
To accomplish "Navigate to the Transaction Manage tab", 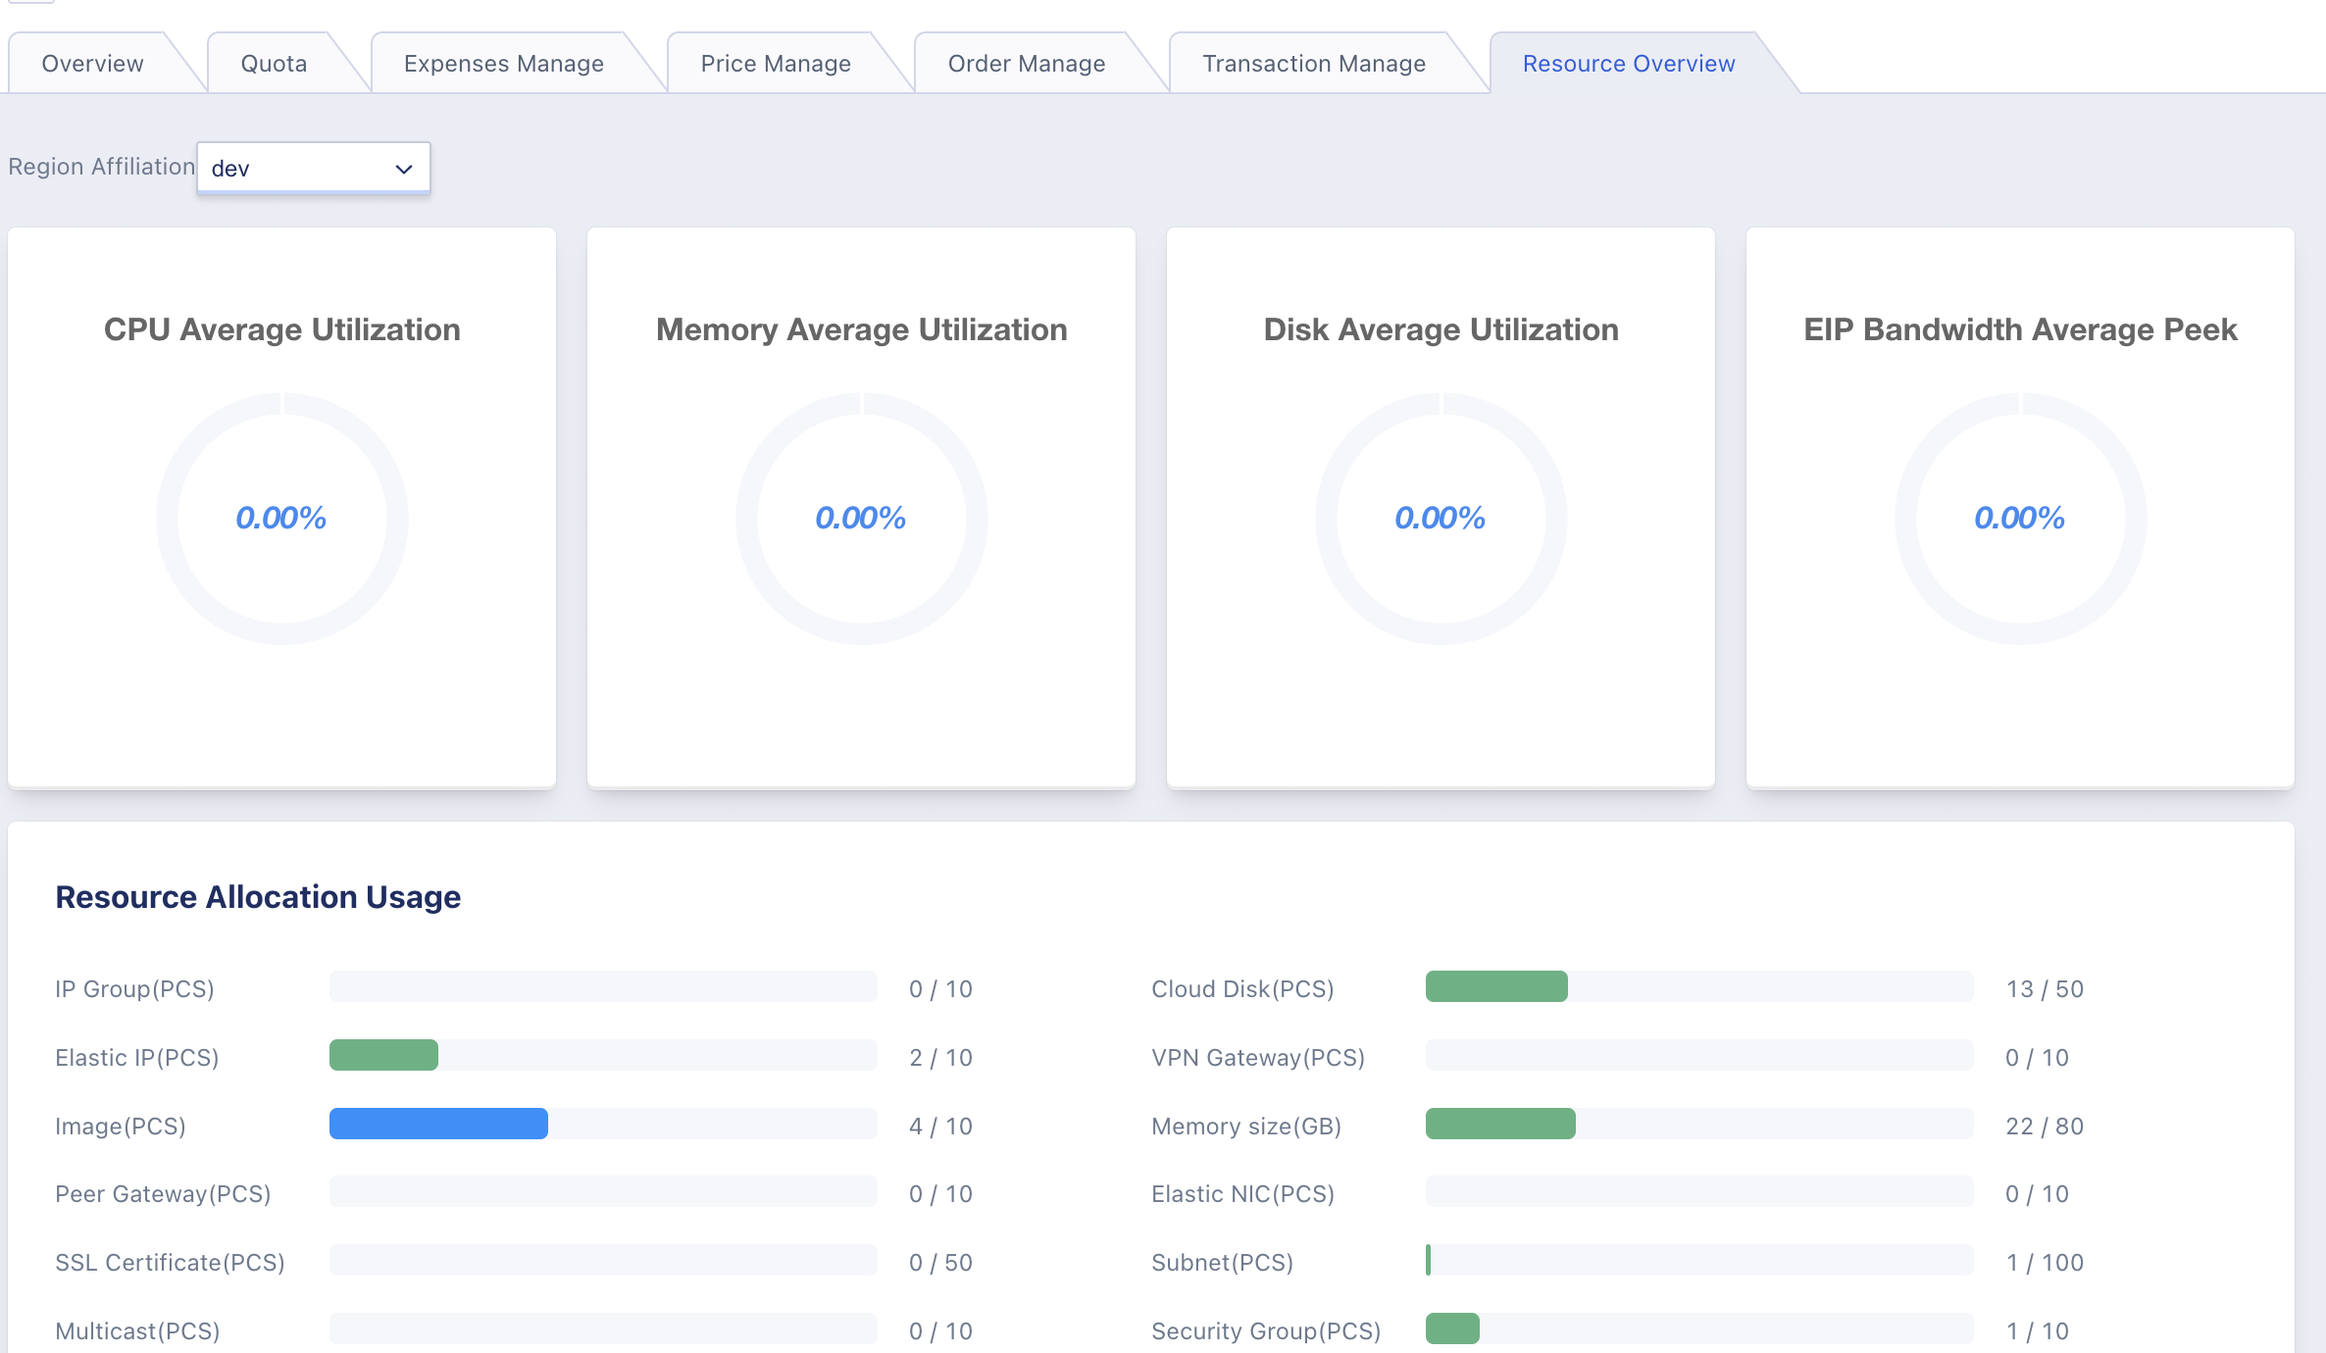I will [1313, 63].
